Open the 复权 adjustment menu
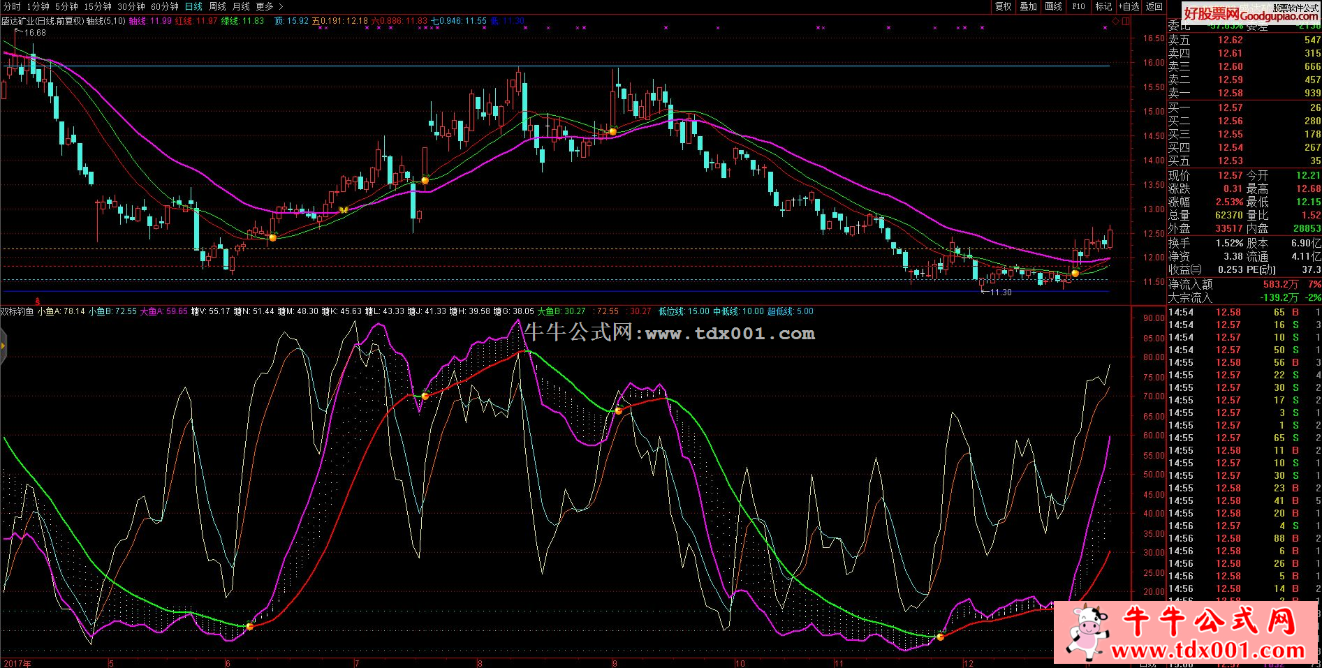 [x=1004, y=6]
